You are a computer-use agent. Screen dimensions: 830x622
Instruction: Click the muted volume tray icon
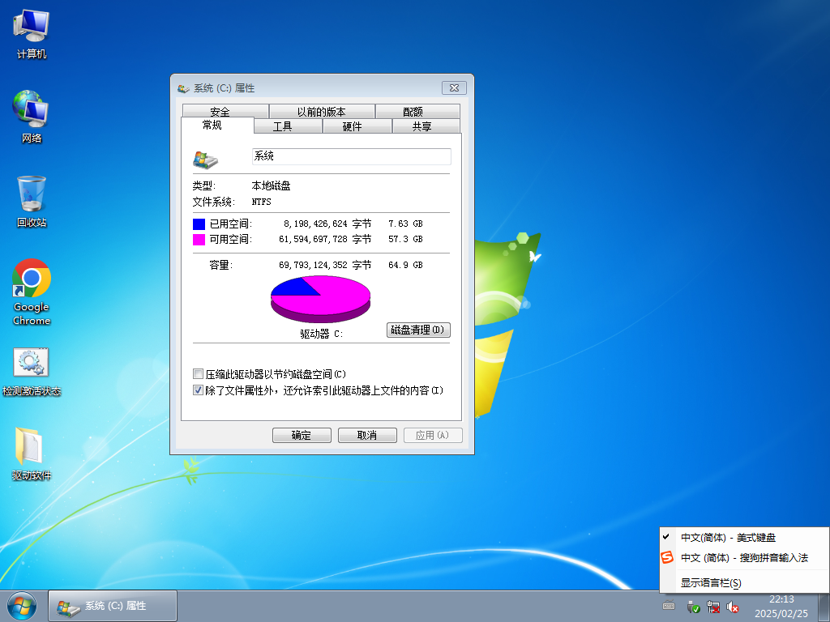coord(733,607)
